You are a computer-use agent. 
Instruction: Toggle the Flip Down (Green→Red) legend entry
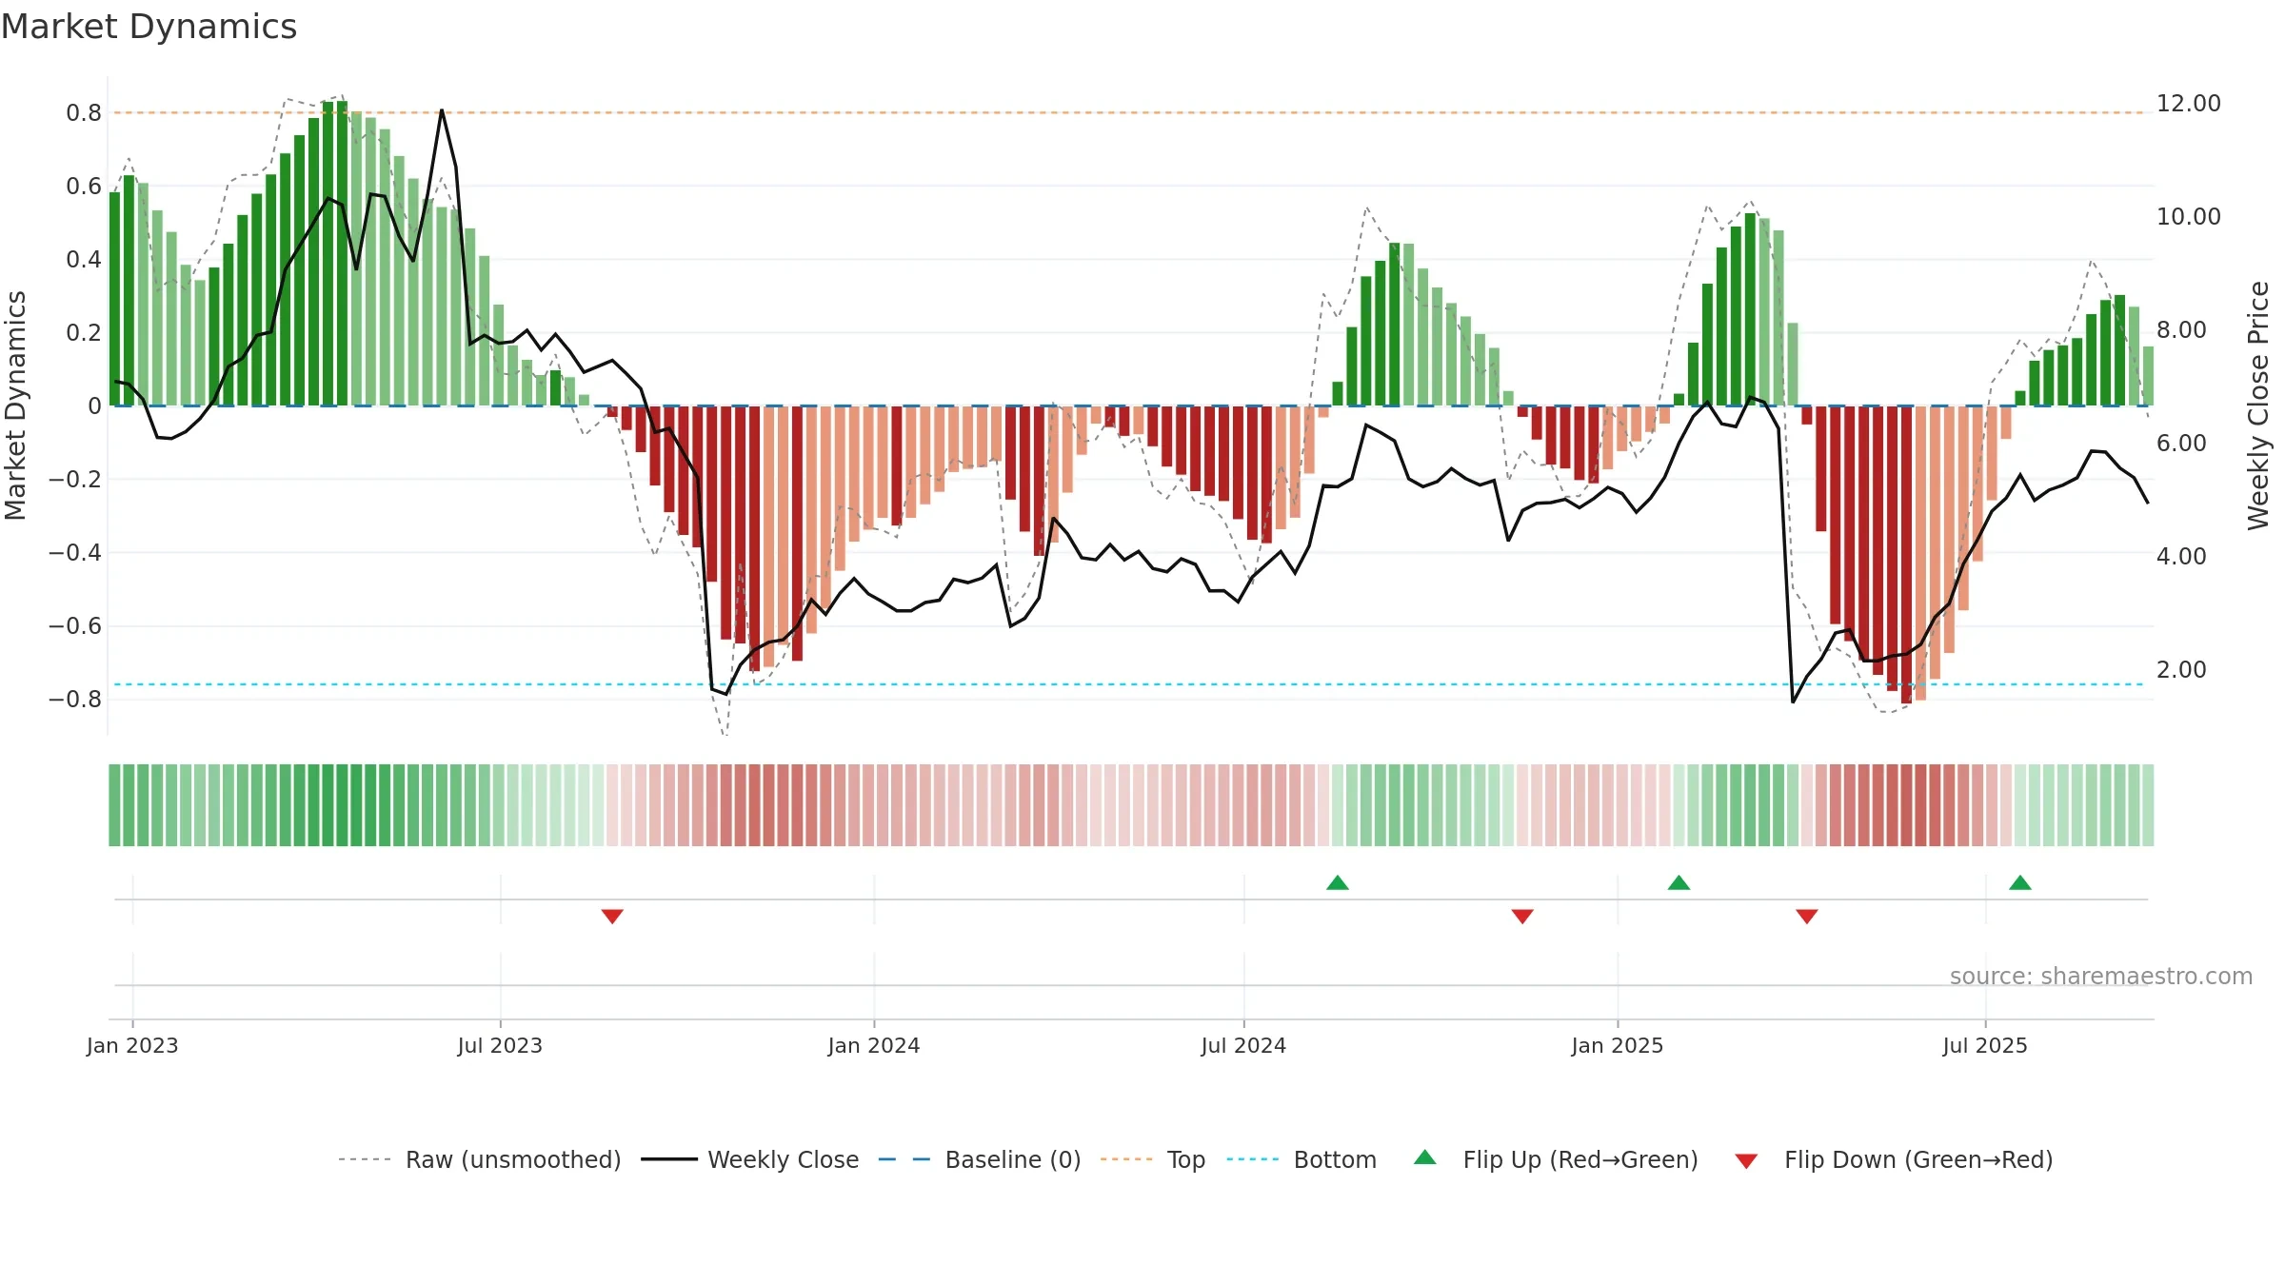(x=1893, y=1159)
